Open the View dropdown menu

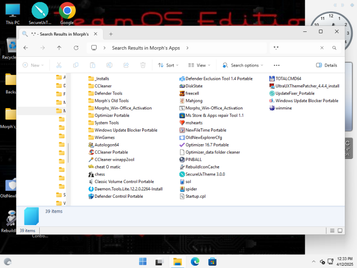(x=199, y=65)
